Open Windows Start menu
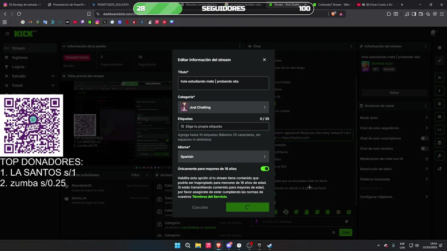This screenshot has height=251, width=447. click(177, 245)
